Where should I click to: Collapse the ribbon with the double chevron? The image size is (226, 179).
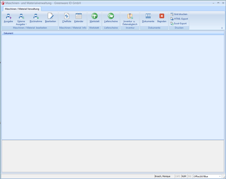coord(222,28)
